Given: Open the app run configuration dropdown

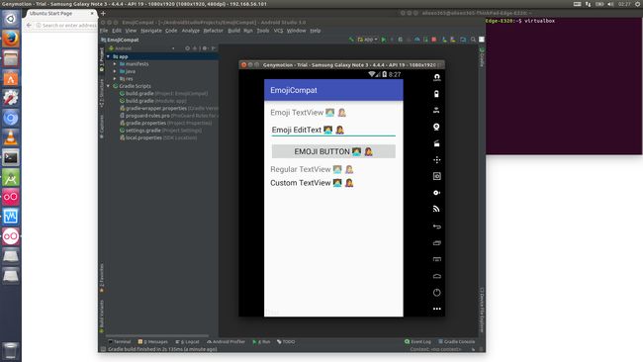Looking at the screenshot, I should pos(368,40).
